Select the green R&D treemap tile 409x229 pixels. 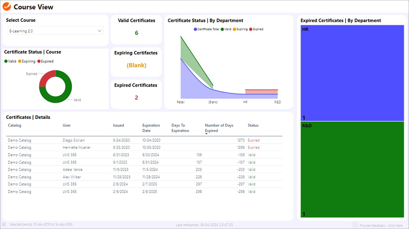point(353,169)
